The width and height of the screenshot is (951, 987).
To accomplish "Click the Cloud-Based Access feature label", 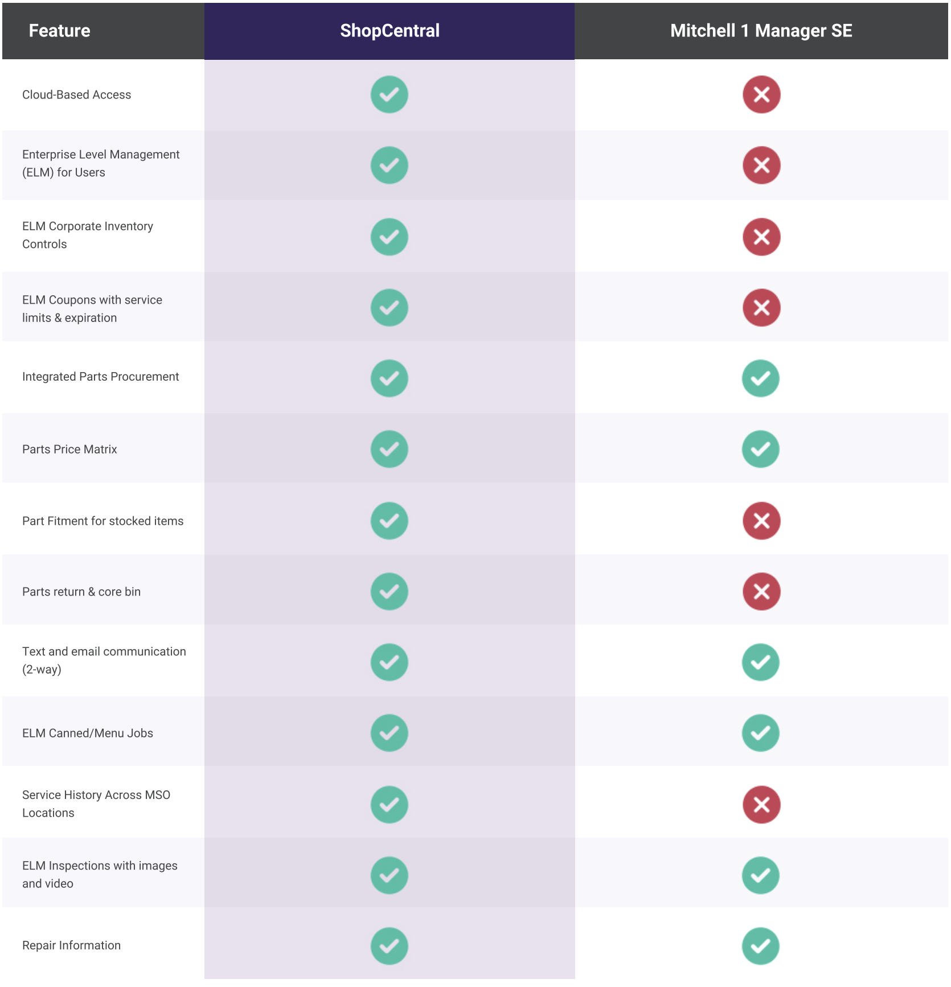I will [76, 95].
